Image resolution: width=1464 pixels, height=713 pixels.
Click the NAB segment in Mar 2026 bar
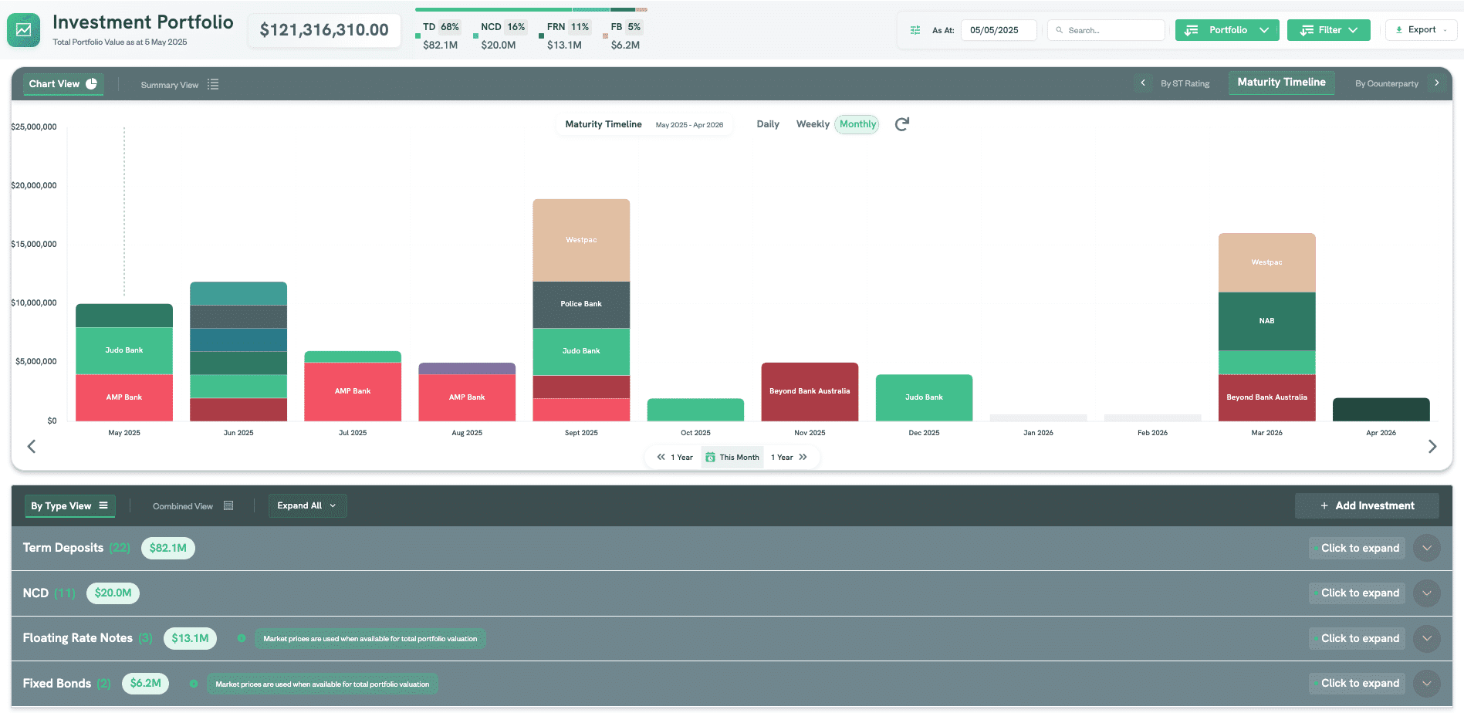[1266, 321]
